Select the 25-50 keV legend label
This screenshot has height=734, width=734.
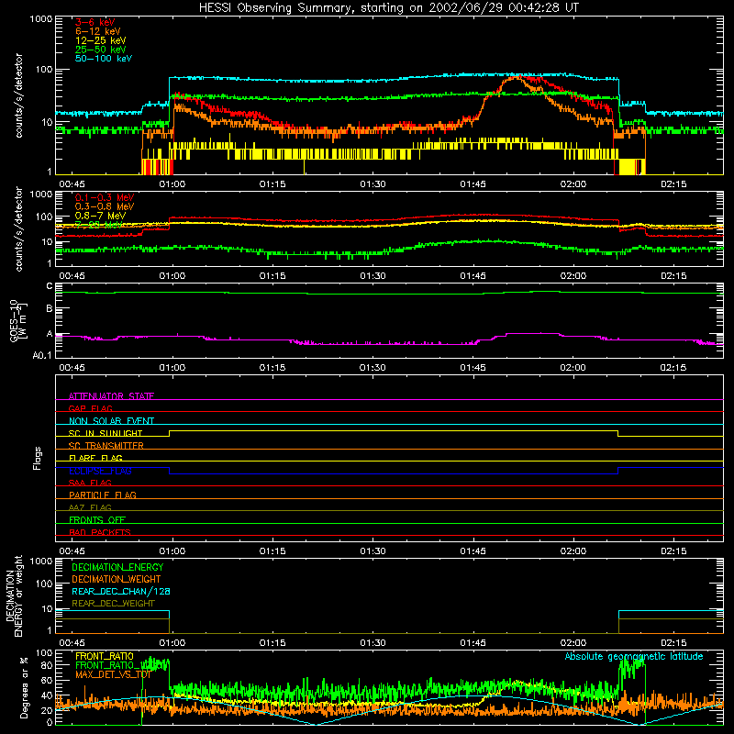coord(100,50)
